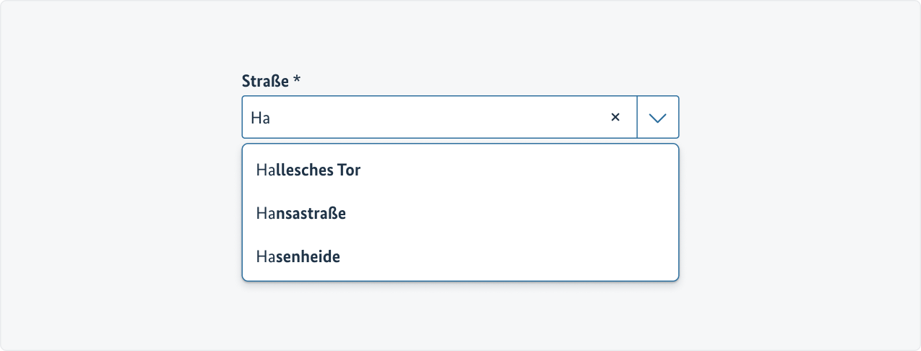Click the first autocomplete entry, Hallesches Tor
This screenshot has width=921, height=351.
pyautogui.click(x=308, y=170)
